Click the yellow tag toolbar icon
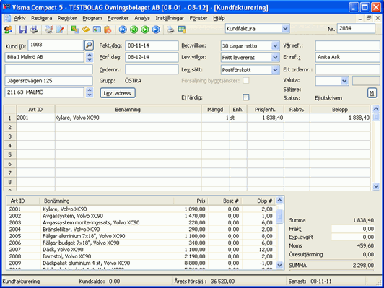The image size is (384, 288). (x=86, y=30)
